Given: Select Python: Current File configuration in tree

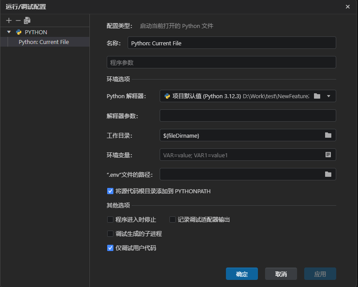Looking at the screenshot, I should (x=45, y=42).
